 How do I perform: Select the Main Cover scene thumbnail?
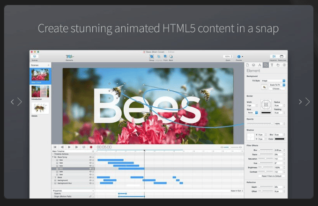click(x=40, y=74)
